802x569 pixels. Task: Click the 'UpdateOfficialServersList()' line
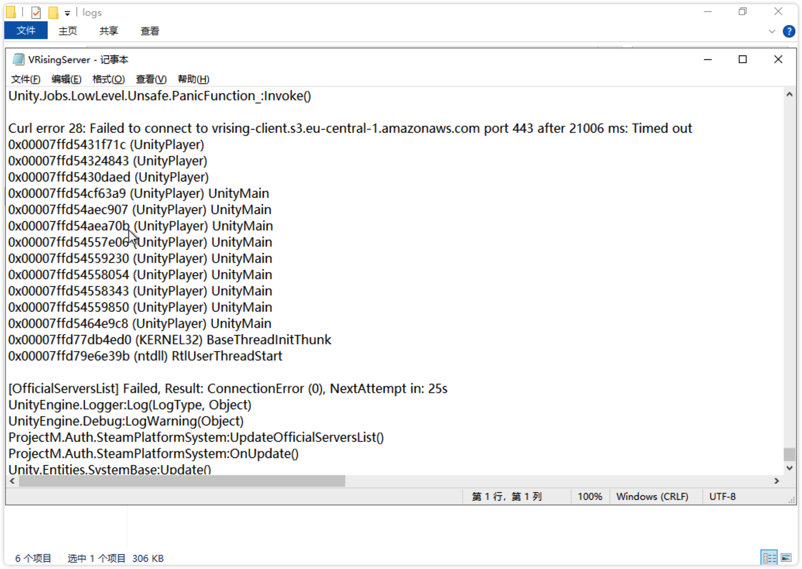[196, 438]
